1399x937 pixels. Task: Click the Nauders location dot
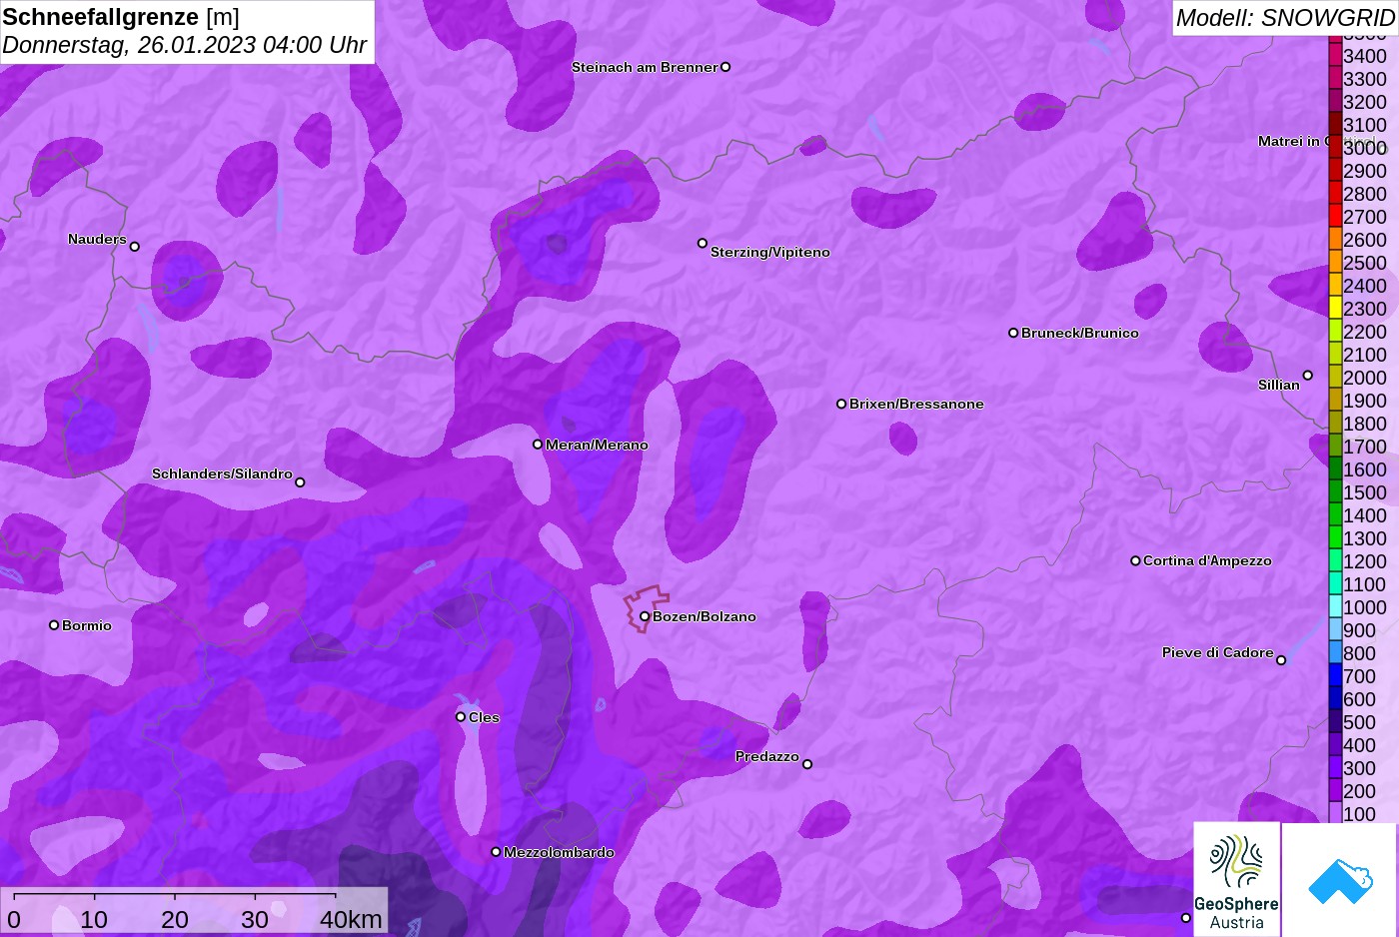point(135,246)
